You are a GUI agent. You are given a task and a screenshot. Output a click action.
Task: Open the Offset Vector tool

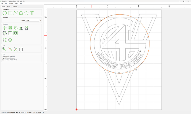5,33
